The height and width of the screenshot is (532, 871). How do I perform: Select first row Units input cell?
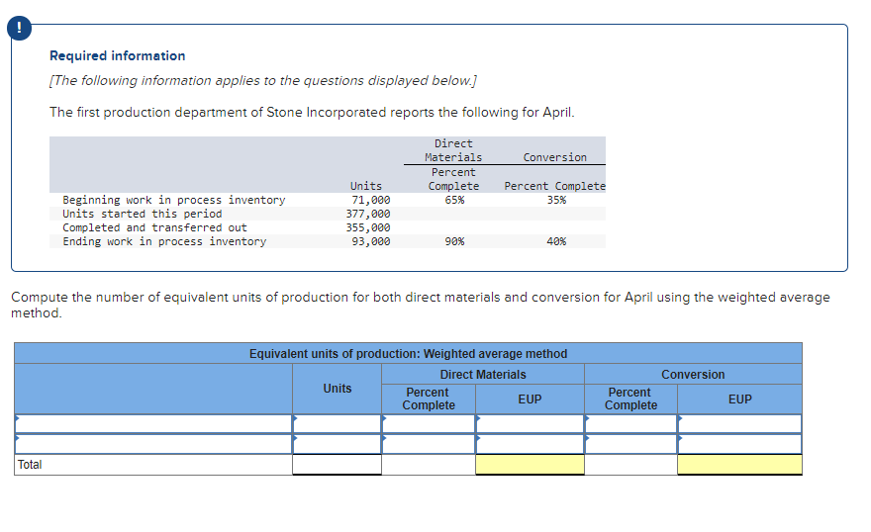tap(337, 424)
